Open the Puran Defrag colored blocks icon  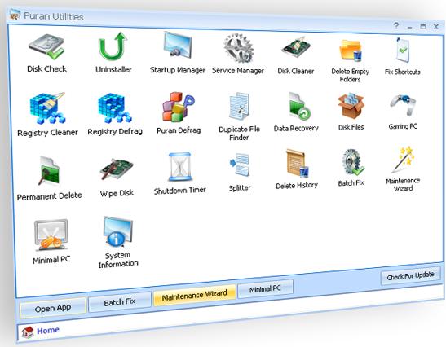tap(178, 107)
